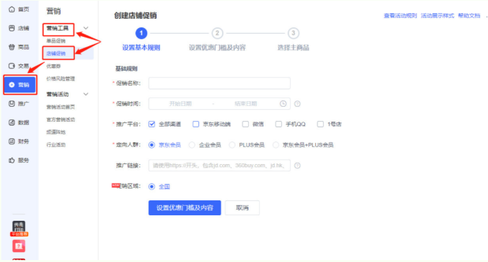Open the 财务 finance icon
The height and width of the screenshot is (262, 488).
tap(12, 141)
